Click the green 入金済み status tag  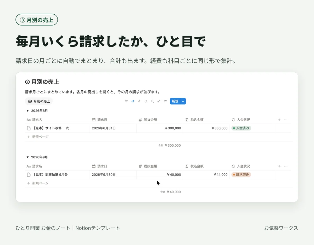coord(241,128)
